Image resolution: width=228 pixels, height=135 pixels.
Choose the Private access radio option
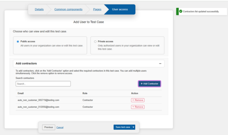click(x=95, y=41)
